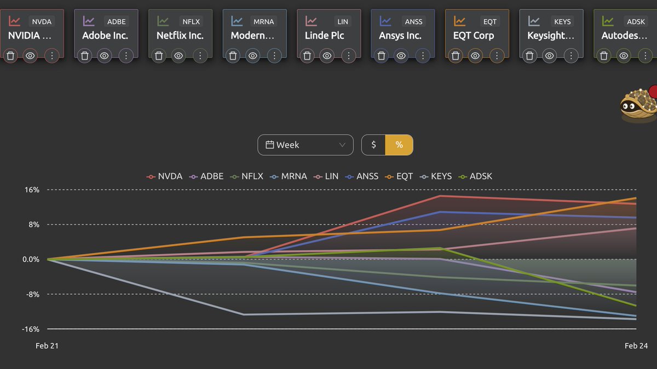Click the NFLX chart line icon
Screen dimensions: 657x369
pos(163,21)
